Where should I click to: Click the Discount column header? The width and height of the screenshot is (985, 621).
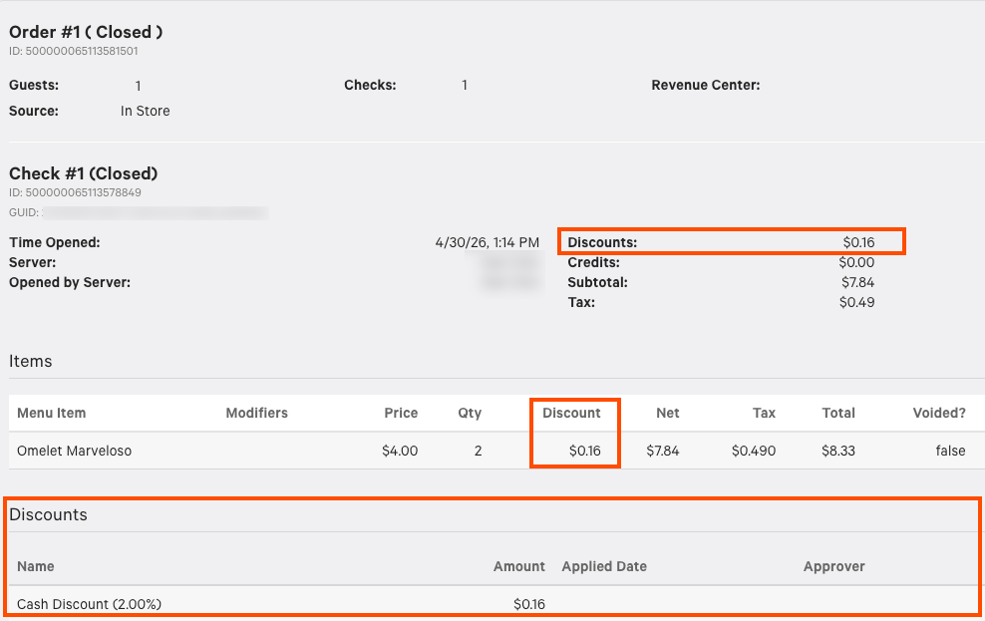click(571, 413)
